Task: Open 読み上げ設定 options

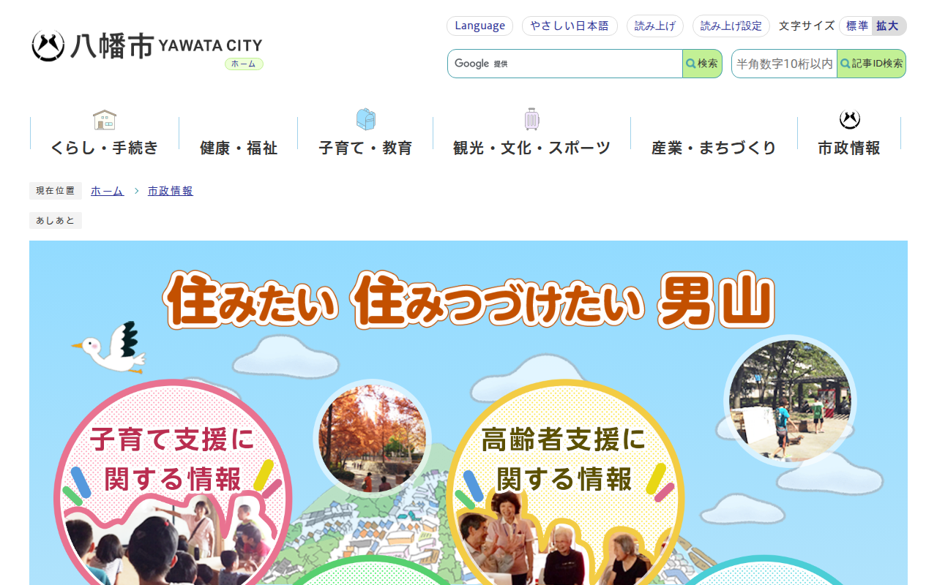Action: tap(731, 26)
